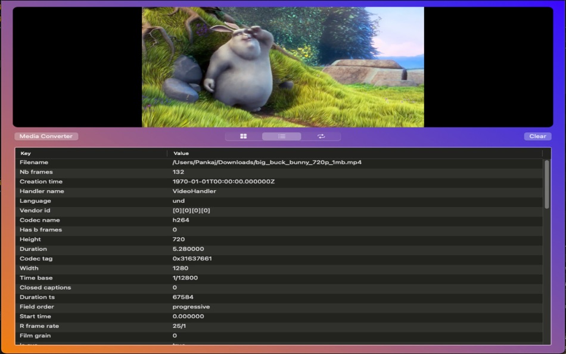Click the [0][0][0][0] value
This screenshot has height=354, width=566.
(191, 210)
